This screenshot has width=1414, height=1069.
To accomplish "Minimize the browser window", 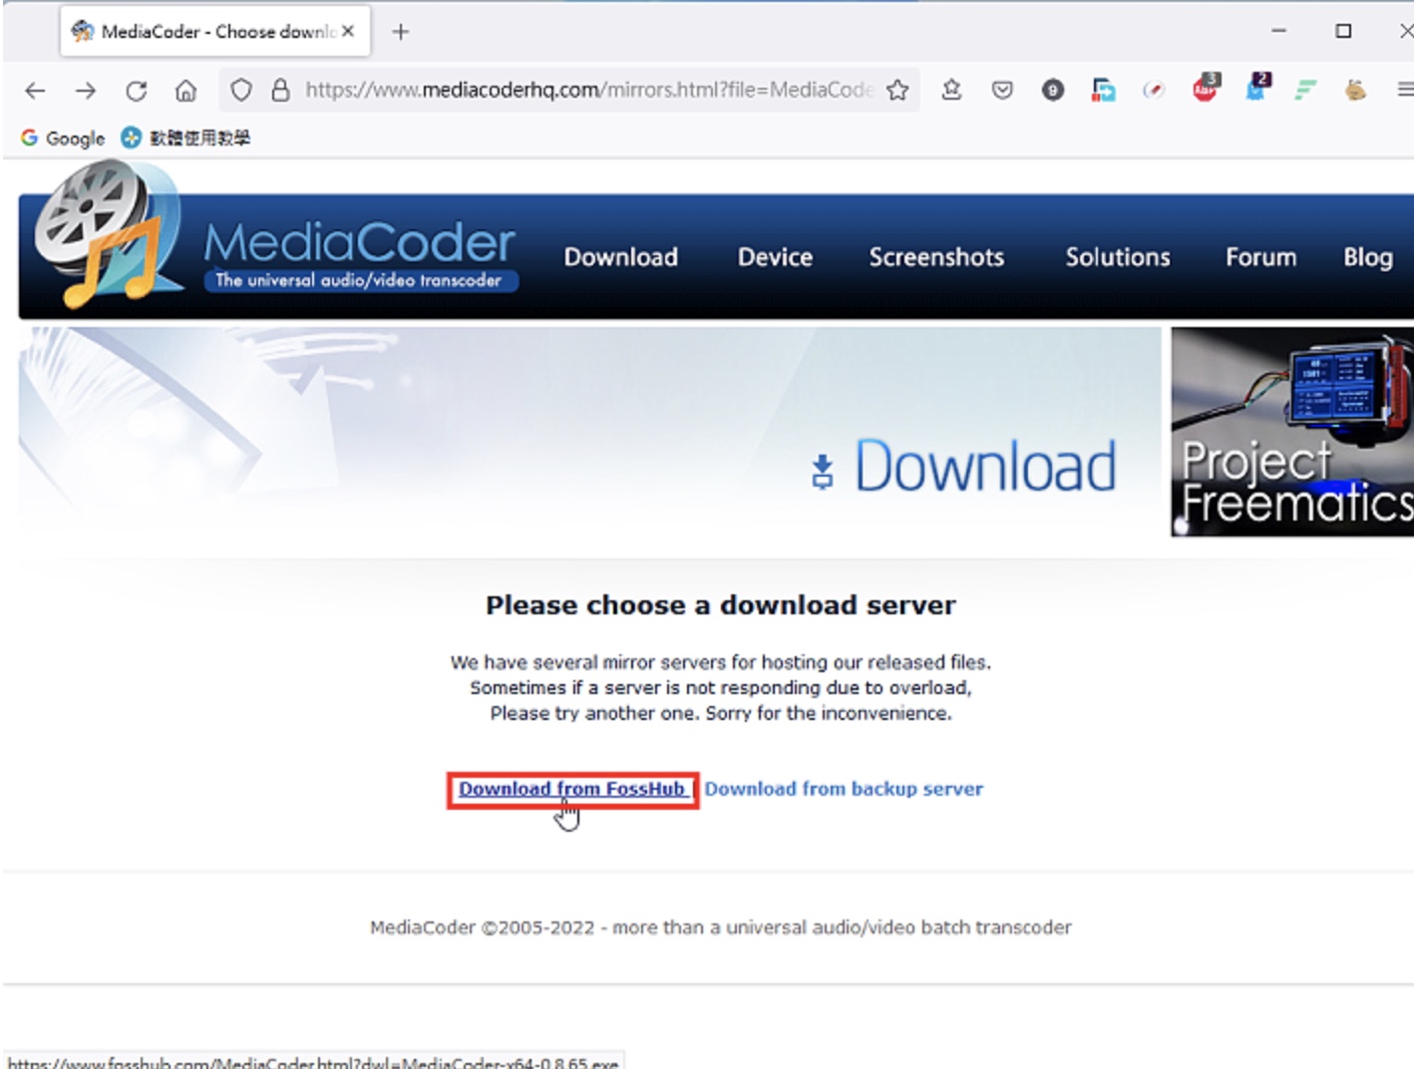I will [x=1278, y=31].
